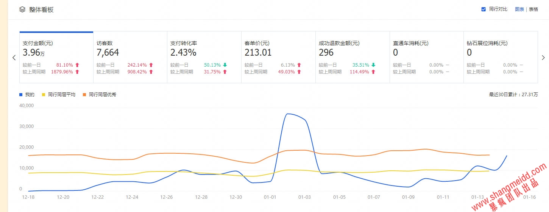The width and height of the screenshot is (549, 212).
Task: Select the 访客数 metric card
Action: pos(130,57)
